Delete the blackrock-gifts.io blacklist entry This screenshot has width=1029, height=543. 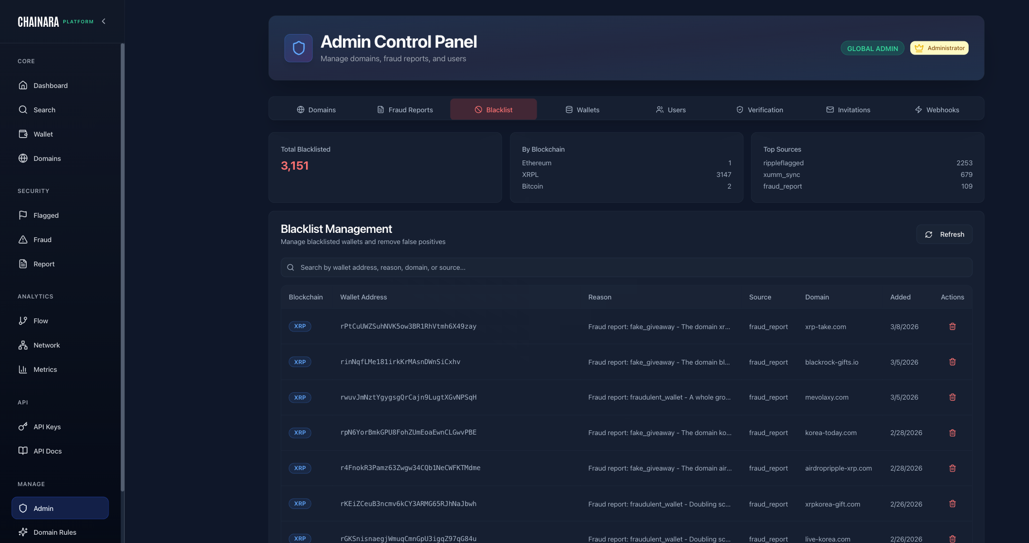pos(953,362)
